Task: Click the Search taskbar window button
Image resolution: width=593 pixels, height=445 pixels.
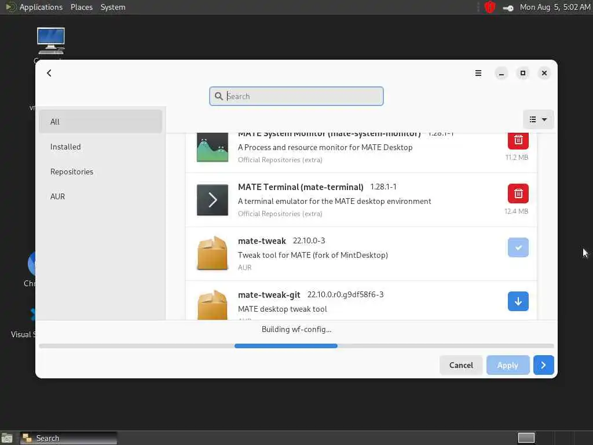Action: tap(68, 438)
